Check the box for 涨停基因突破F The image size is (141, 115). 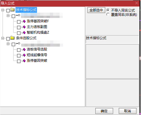19,22
